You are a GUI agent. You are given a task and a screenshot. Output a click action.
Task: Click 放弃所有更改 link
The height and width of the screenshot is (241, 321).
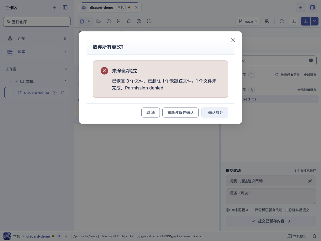(288, 75)
